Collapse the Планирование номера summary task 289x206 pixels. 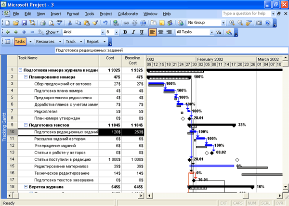point(26,77)
